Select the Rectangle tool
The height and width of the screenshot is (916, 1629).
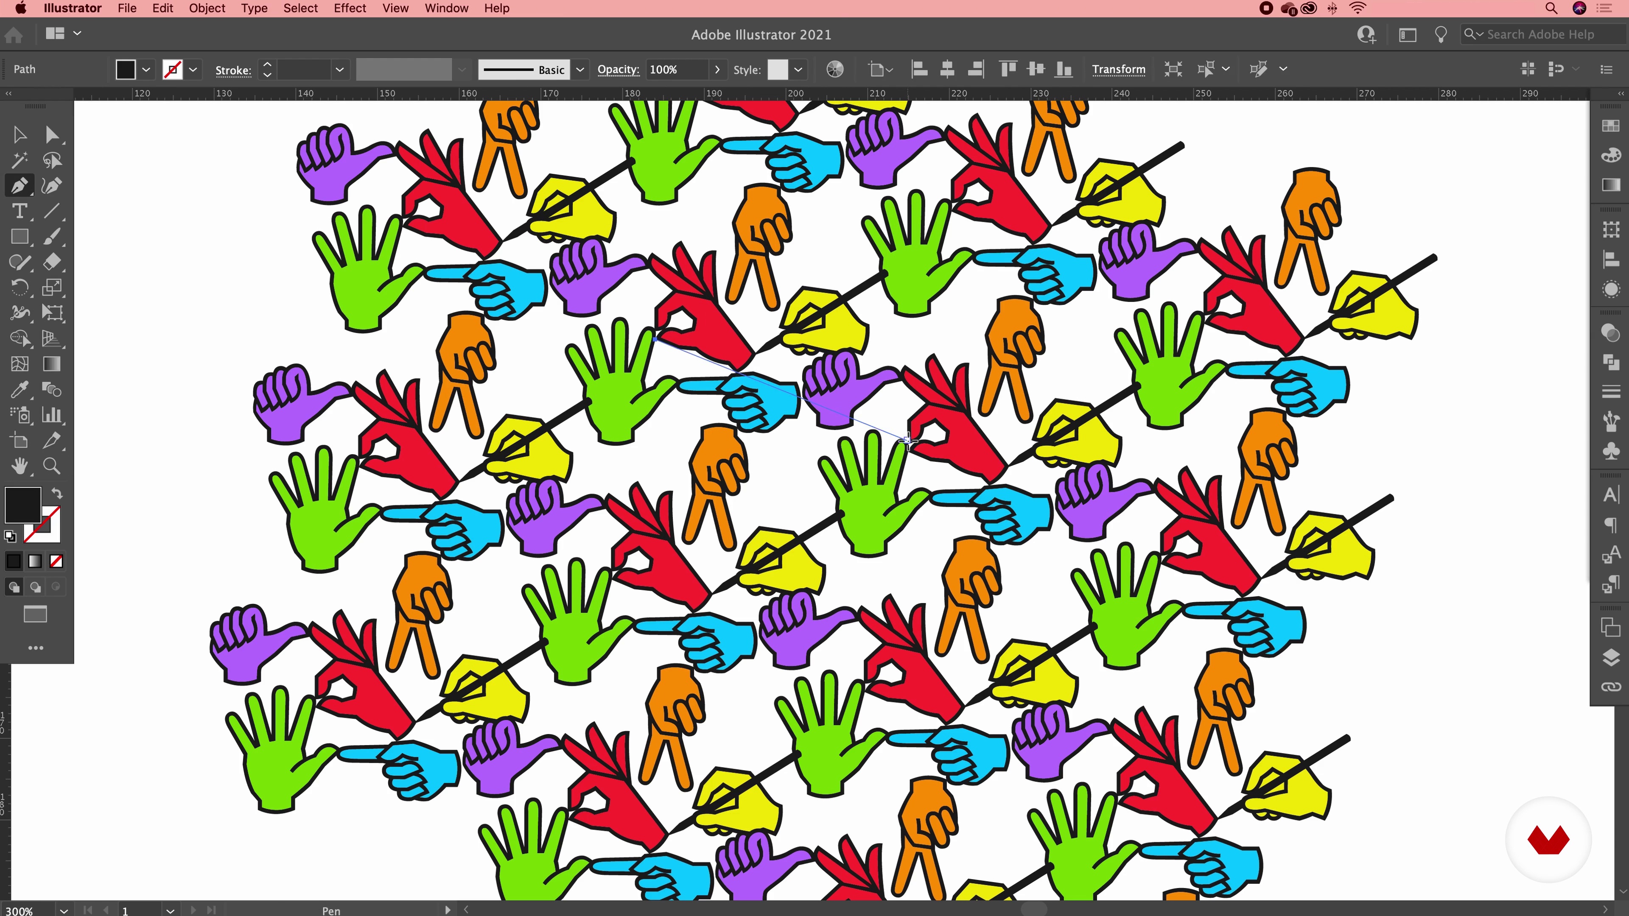click(20, 237)
